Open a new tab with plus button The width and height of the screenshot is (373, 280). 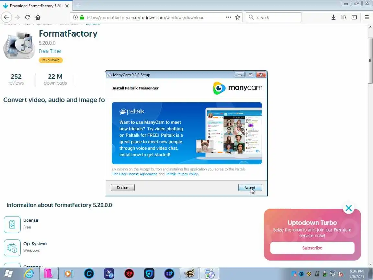click(x=78, y=5)
